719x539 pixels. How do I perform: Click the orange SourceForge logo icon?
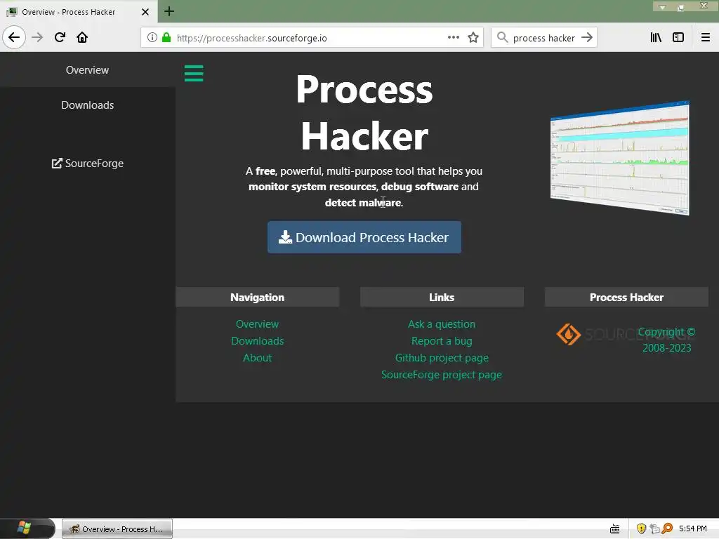[x=569, y=334]
